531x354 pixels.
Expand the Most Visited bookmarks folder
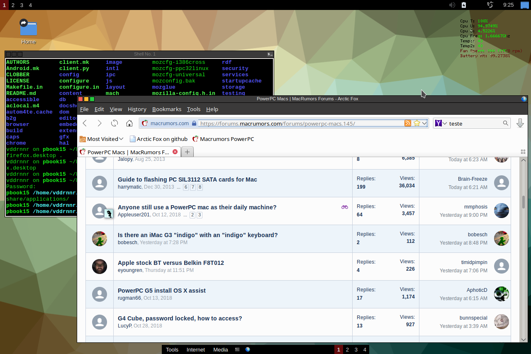[102, 139]
